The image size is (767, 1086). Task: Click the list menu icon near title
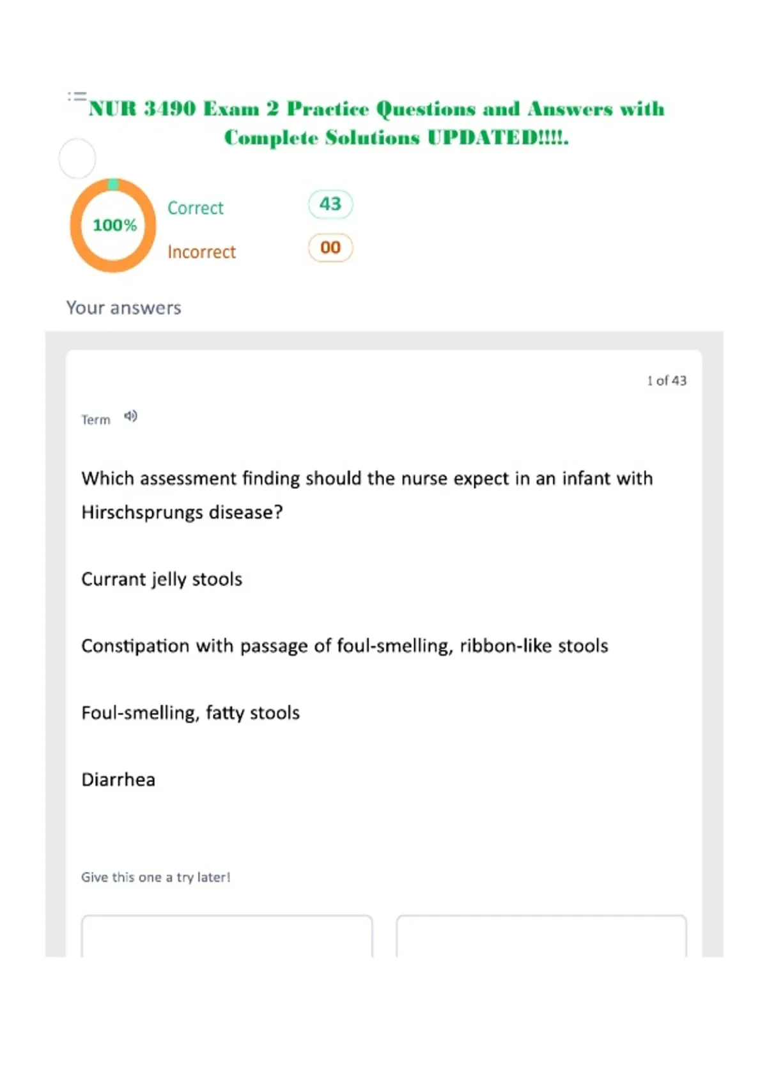click(x=77, y=96)
